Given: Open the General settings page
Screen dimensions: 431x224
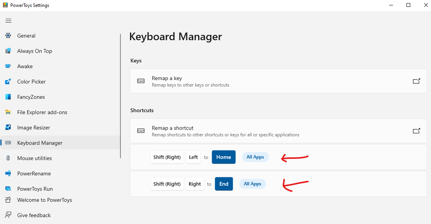Looking at the screenshot, I should tap(60, 35).
